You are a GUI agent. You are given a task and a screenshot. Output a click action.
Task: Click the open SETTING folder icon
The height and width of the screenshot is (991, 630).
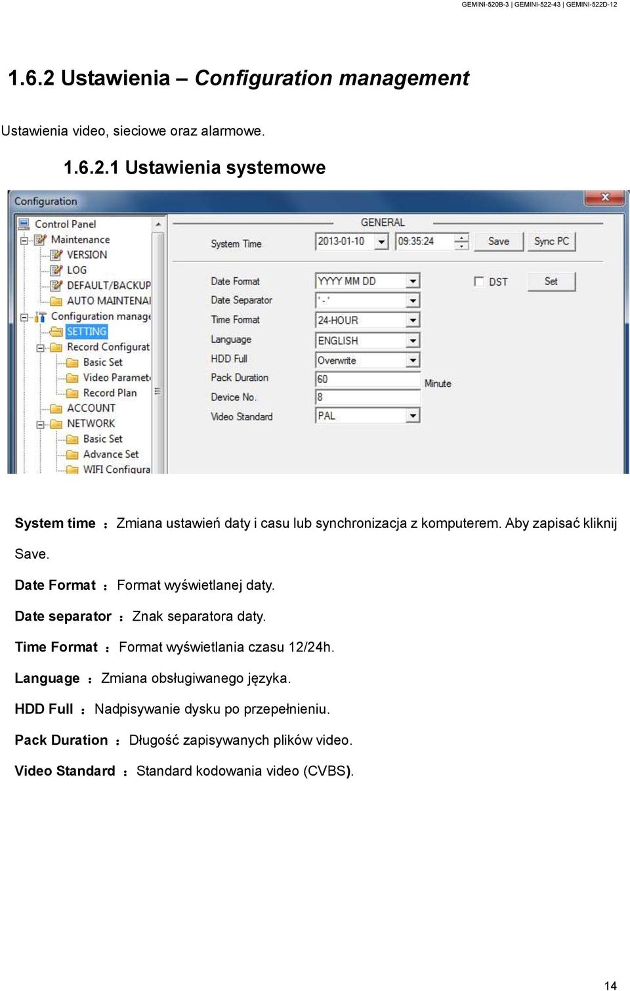pyautogui.click(x=56, y=331)
